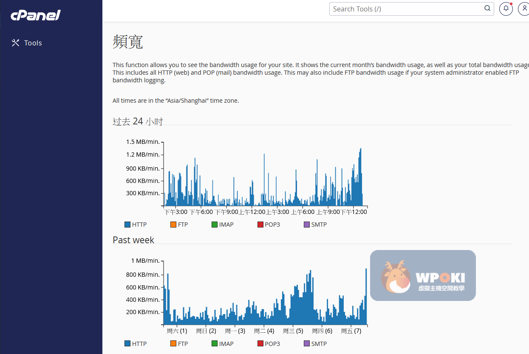The height and width of the screenshot is (354, 529).
Task: Click FTP orange swatch in 24-hour legend
Action: [173, 225]
